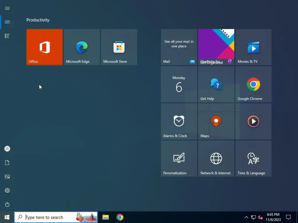Launch the Movies & TV tile
This screenshot has height=223, width=298.
click(x=253, y=47)
